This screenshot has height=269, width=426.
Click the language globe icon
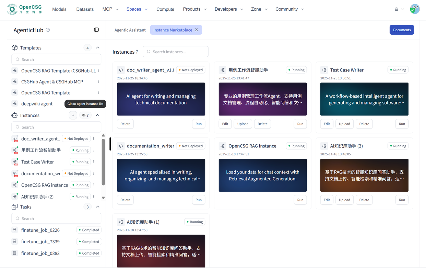coord(397,9)
